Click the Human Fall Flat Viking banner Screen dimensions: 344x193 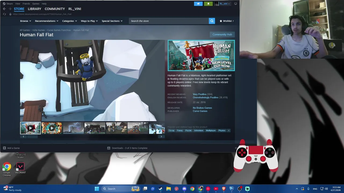coord(201,55)
